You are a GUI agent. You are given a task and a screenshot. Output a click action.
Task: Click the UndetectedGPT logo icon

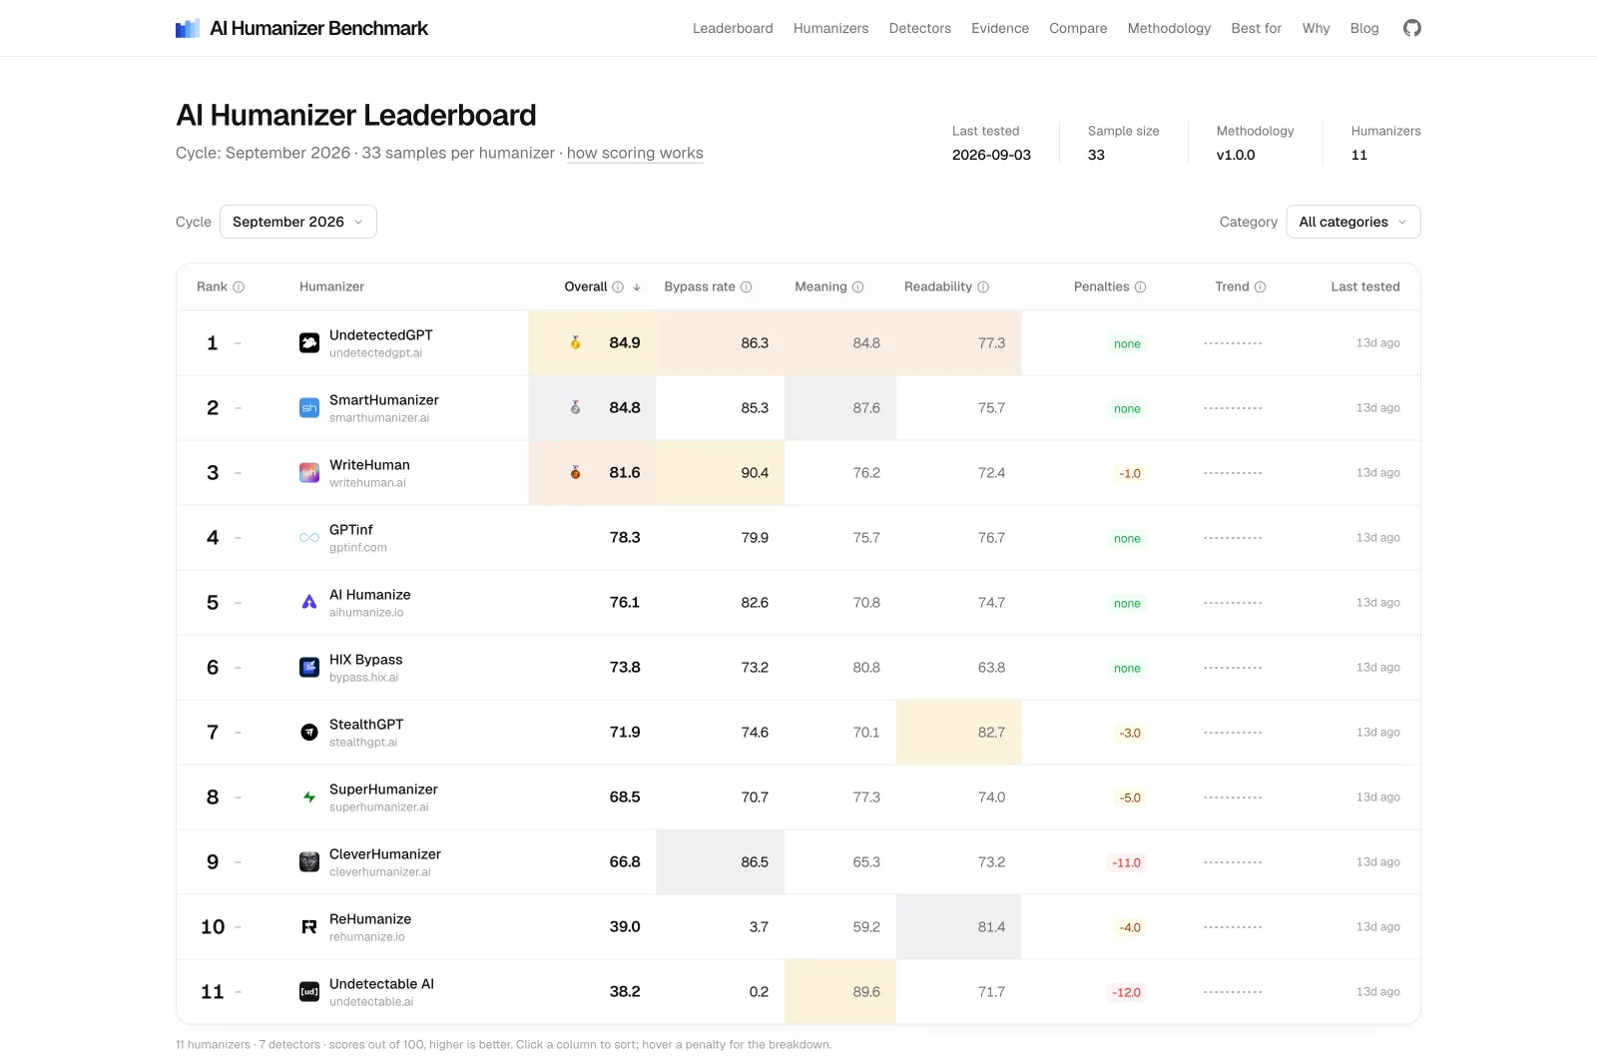tap(309, 343)
